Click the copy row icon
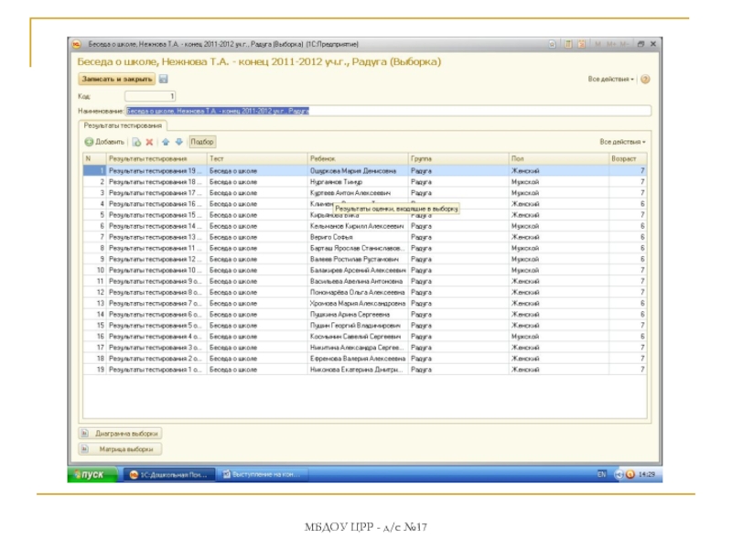This screenshot has height=549, width=732. point(136,142)
